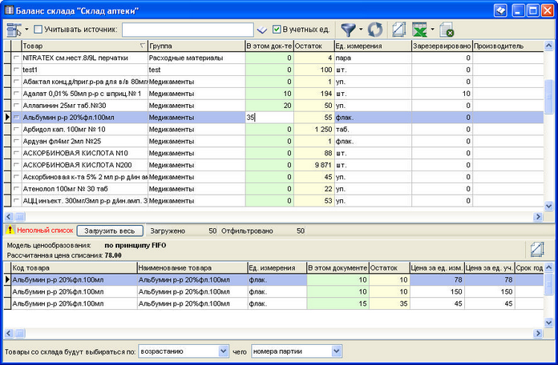The width and height of the screenshot is (558, 365).
Task: Click editing cell containing 35
Action: click(x=269, y=118)
